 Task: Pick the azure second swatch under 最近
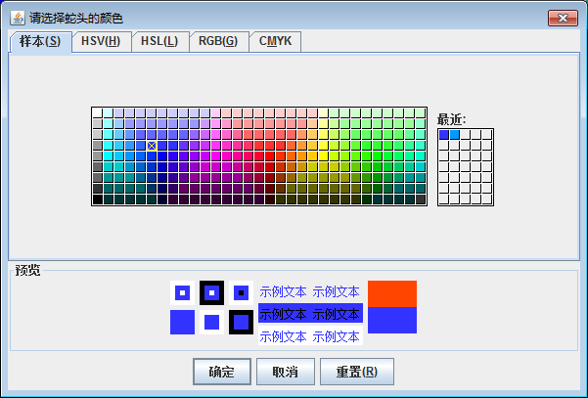coord(455,135)
